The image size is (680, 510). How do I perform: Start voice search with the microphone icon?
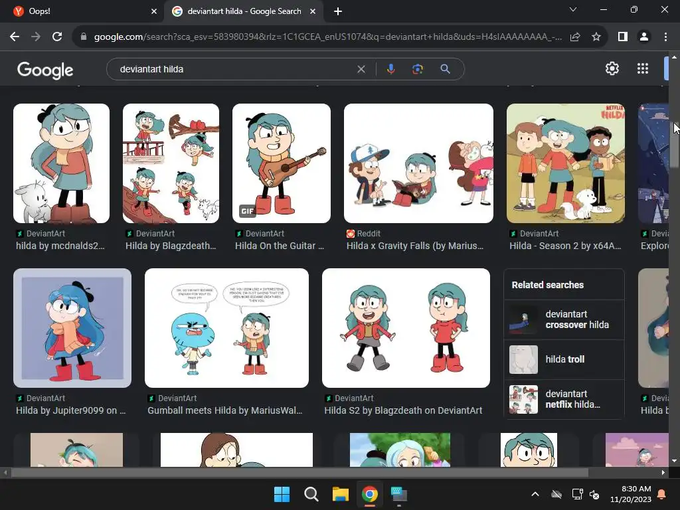(390, 69)
